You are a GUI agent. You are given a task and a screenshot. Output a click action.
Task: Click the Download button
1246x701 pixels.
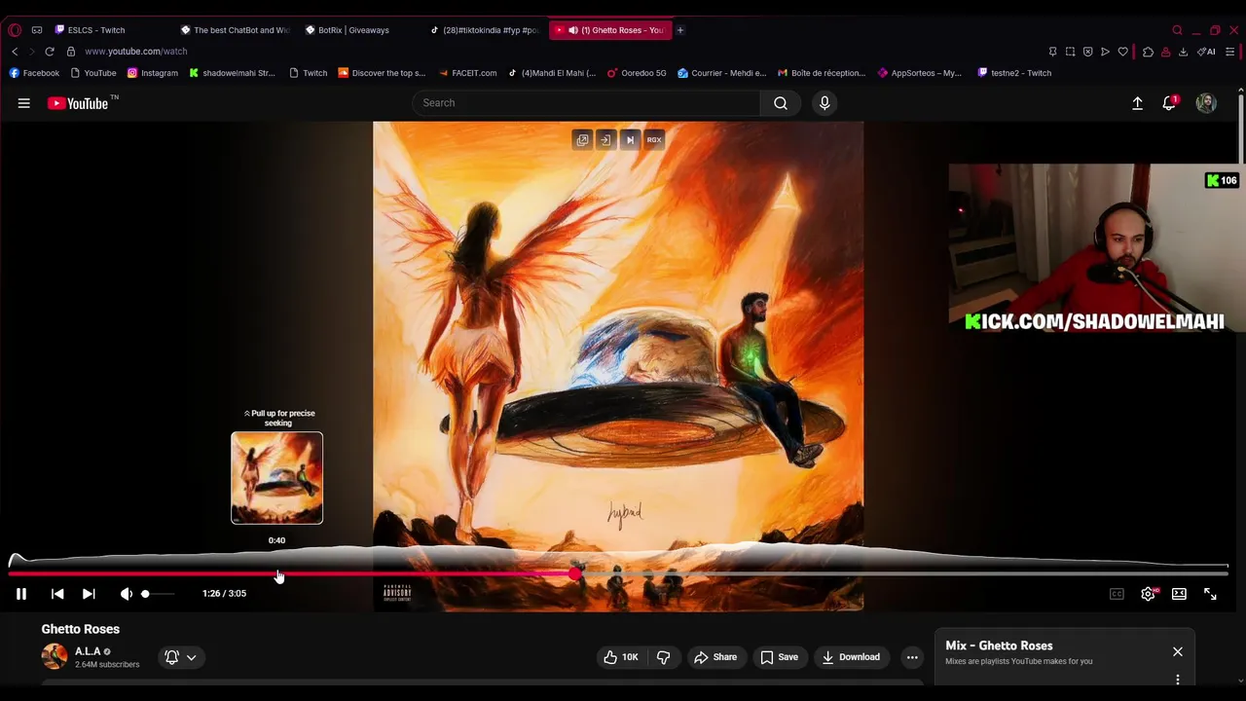pyautogui.click(x=851, y=657)
